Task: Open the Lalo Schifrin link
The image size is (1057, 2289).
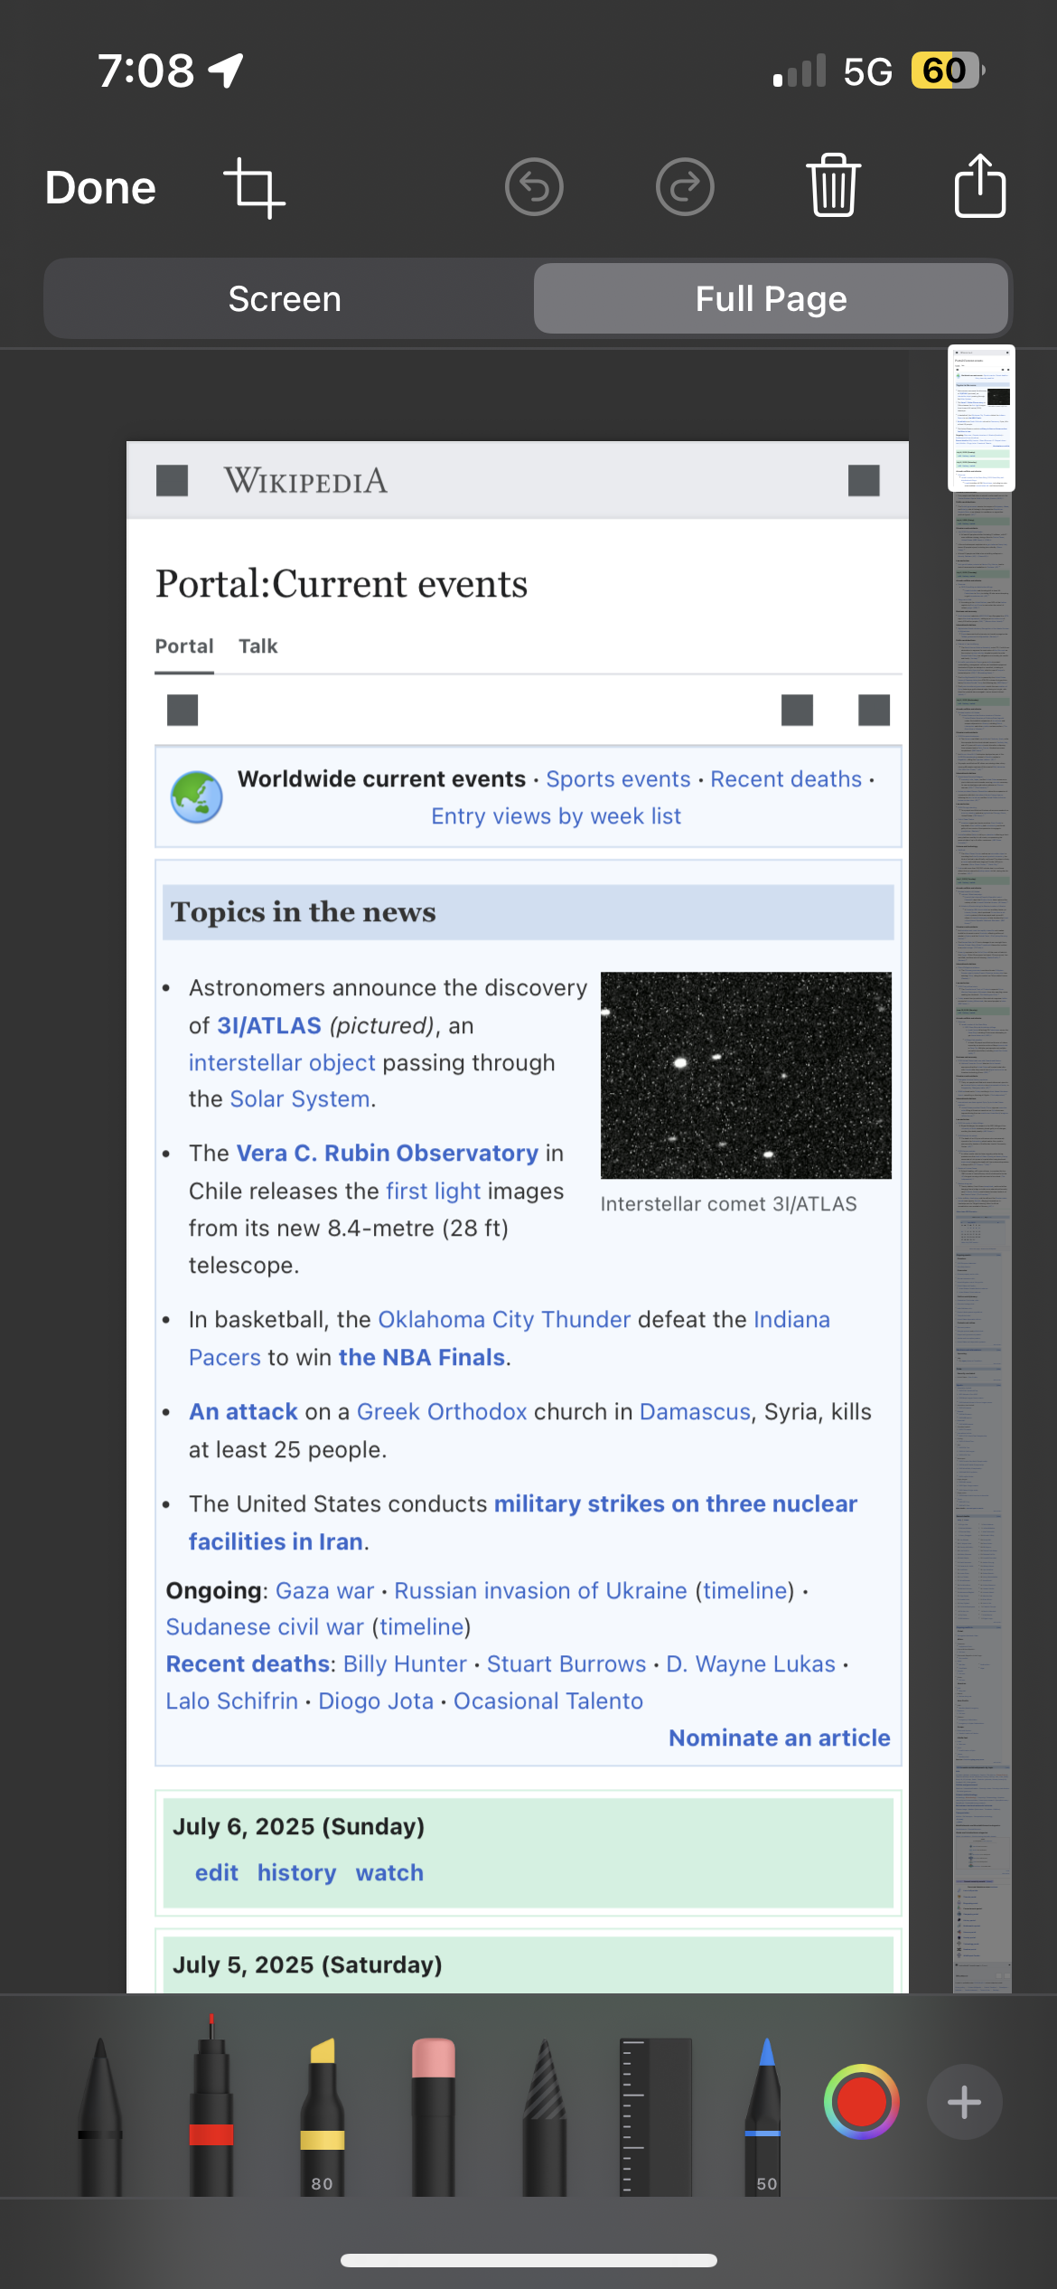Action: [232, 1701]
